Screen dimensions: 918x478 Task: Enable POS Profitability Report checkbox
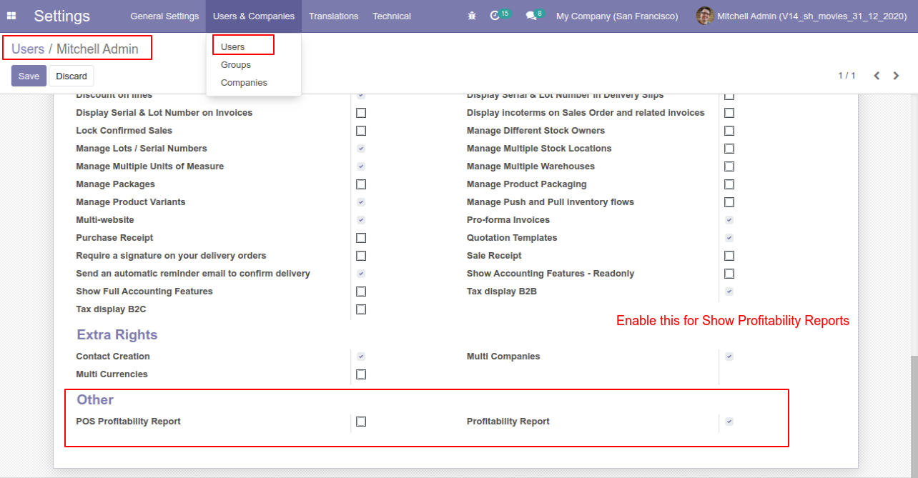click(361, 422)
